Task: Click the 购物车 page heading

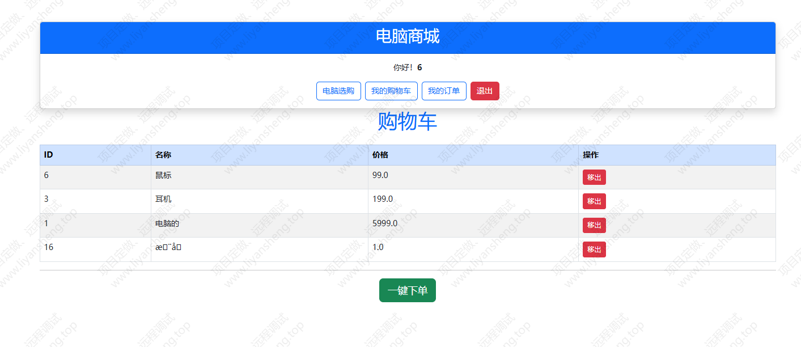Action: point(408,122)
